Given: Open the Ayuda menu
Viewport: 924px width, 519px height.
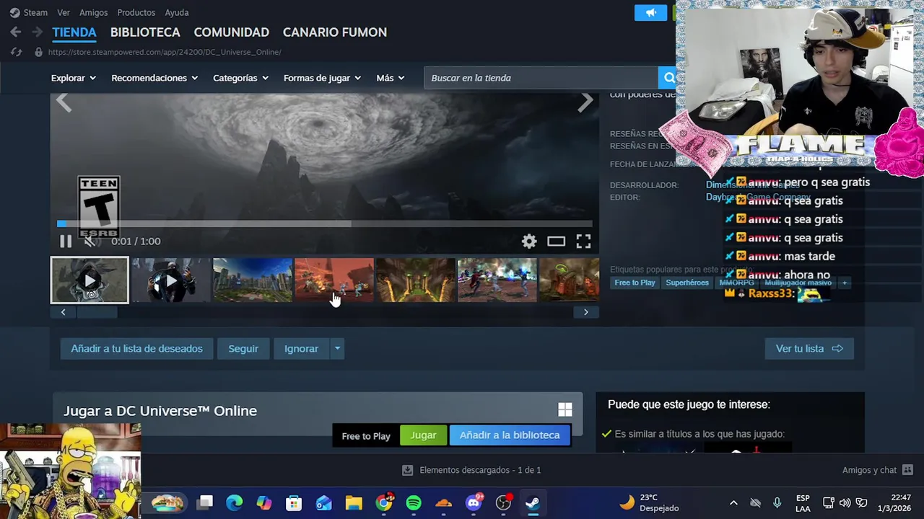Looking at the screenshot, I should (177, 12).
